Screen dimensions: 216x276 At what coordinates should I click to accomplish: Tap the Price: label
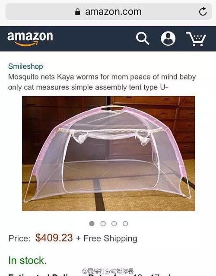pos(19,238)
